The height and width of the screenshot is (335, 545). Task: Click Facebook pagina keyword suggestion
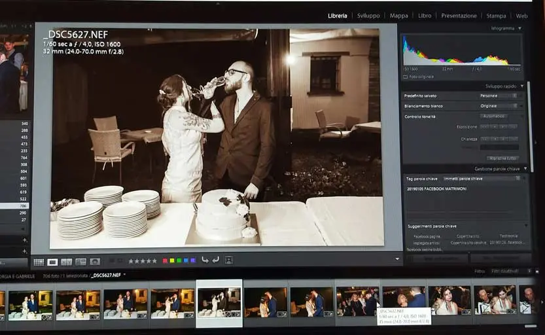(427, 236)
